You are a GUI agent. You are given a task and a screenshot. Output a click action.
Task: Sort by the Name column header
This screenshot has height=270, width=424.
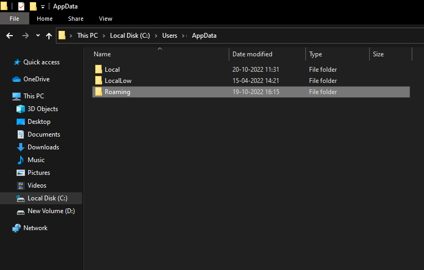coord(102,54)
